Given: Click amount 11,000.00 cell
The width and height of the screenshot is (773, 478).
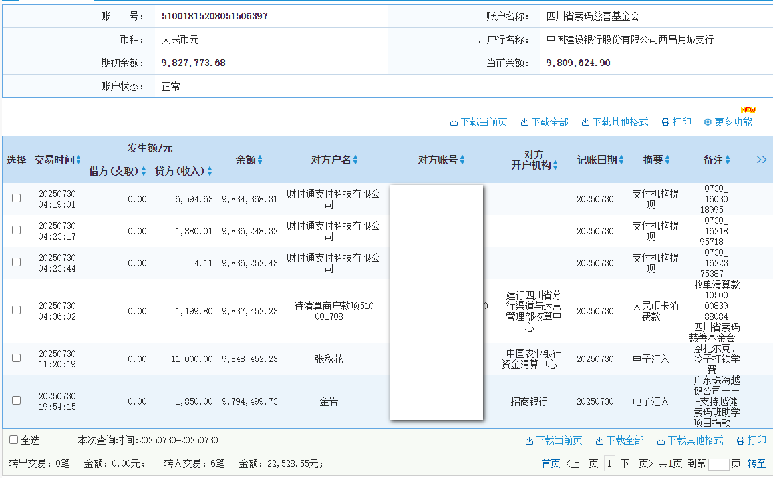Looking at the screenshot, I should click(x=192, y=359).
